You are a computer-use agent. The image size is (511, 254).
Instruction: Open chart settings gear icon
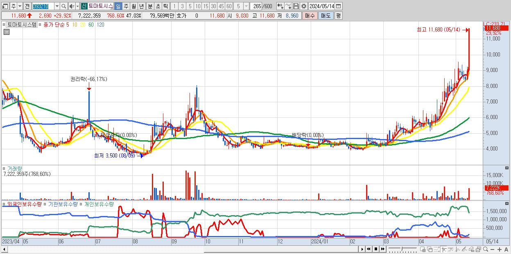tap(303, 6)
